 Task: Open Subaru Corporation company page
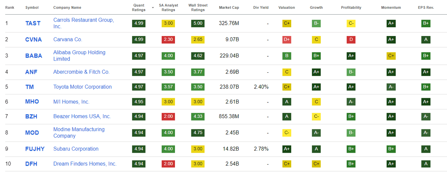point(76,149)
